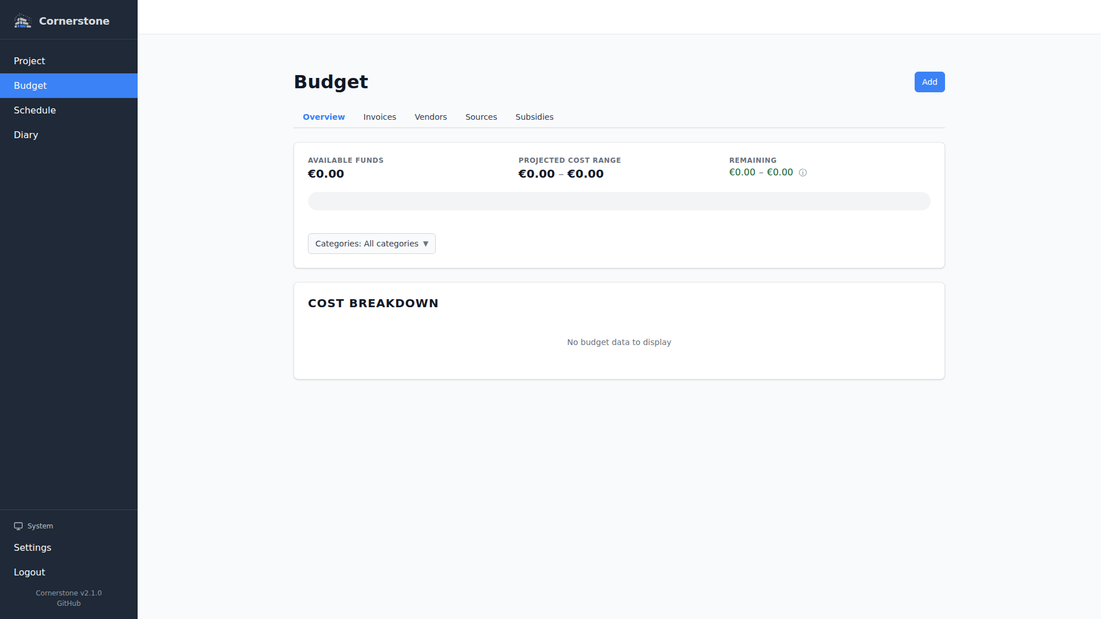The width and height of the screenshot is (1101, 619).
Task: Click the info icon beside Remaining amount
Action: click(803, 173)
